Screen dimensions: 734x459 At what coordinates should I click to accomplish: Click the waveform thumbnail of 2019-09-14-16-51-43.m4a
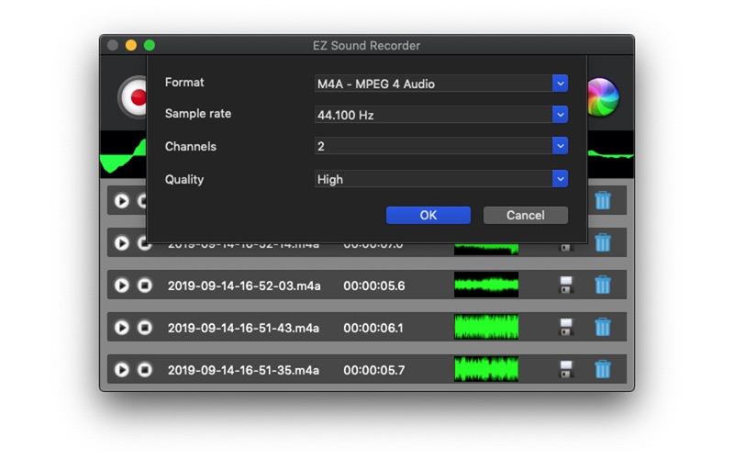[486, 327]
